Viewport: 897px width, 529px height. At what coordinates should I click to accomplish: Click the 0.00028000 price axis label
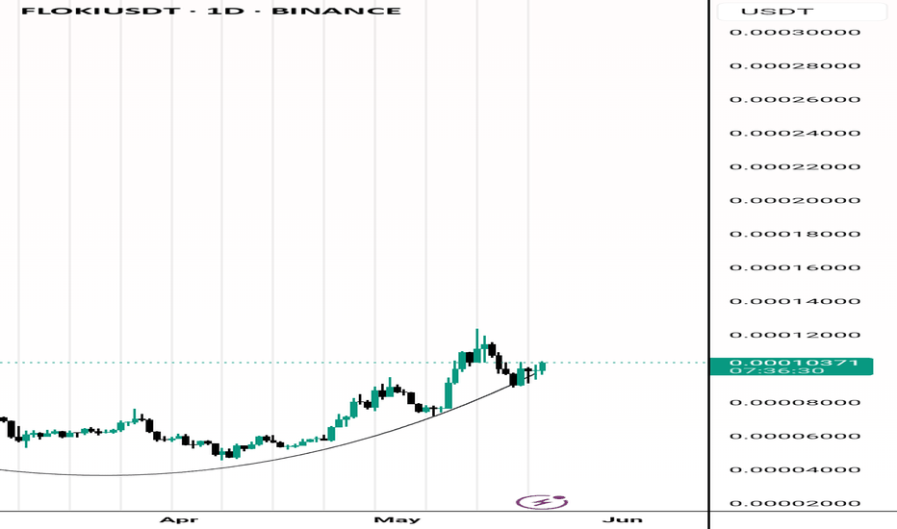(795, 65)
